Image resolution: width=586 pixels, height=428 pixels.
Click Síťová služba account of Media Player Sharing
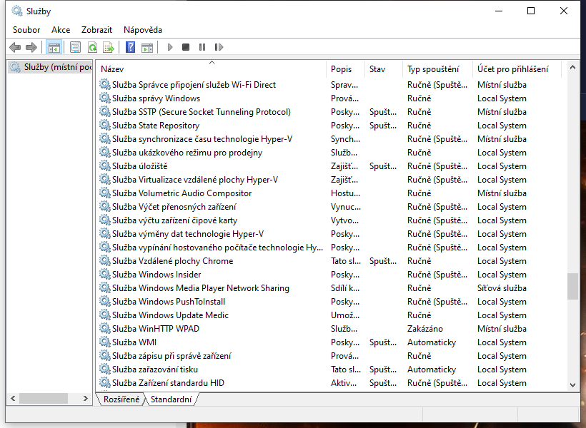tap(502, 288)
